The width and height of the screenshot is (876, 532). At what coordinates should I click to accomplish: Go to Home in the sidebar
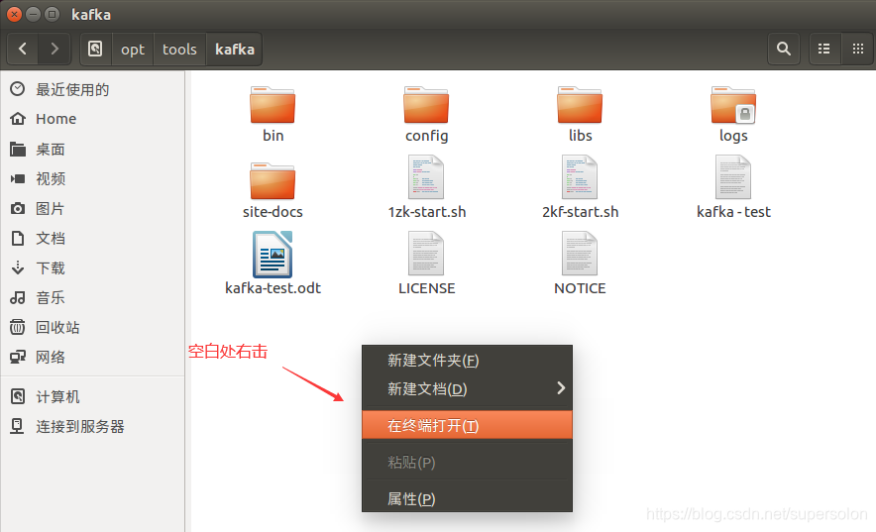pos(92,119)
